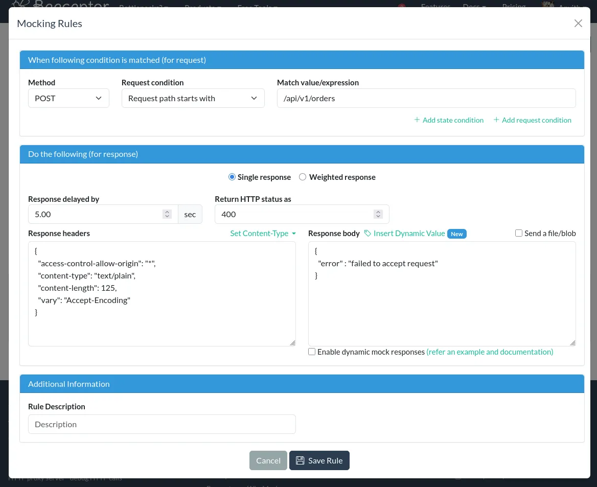597x487 pixels.
Task: Click the save disk icon on Save Rule
Action: point(300,460)
